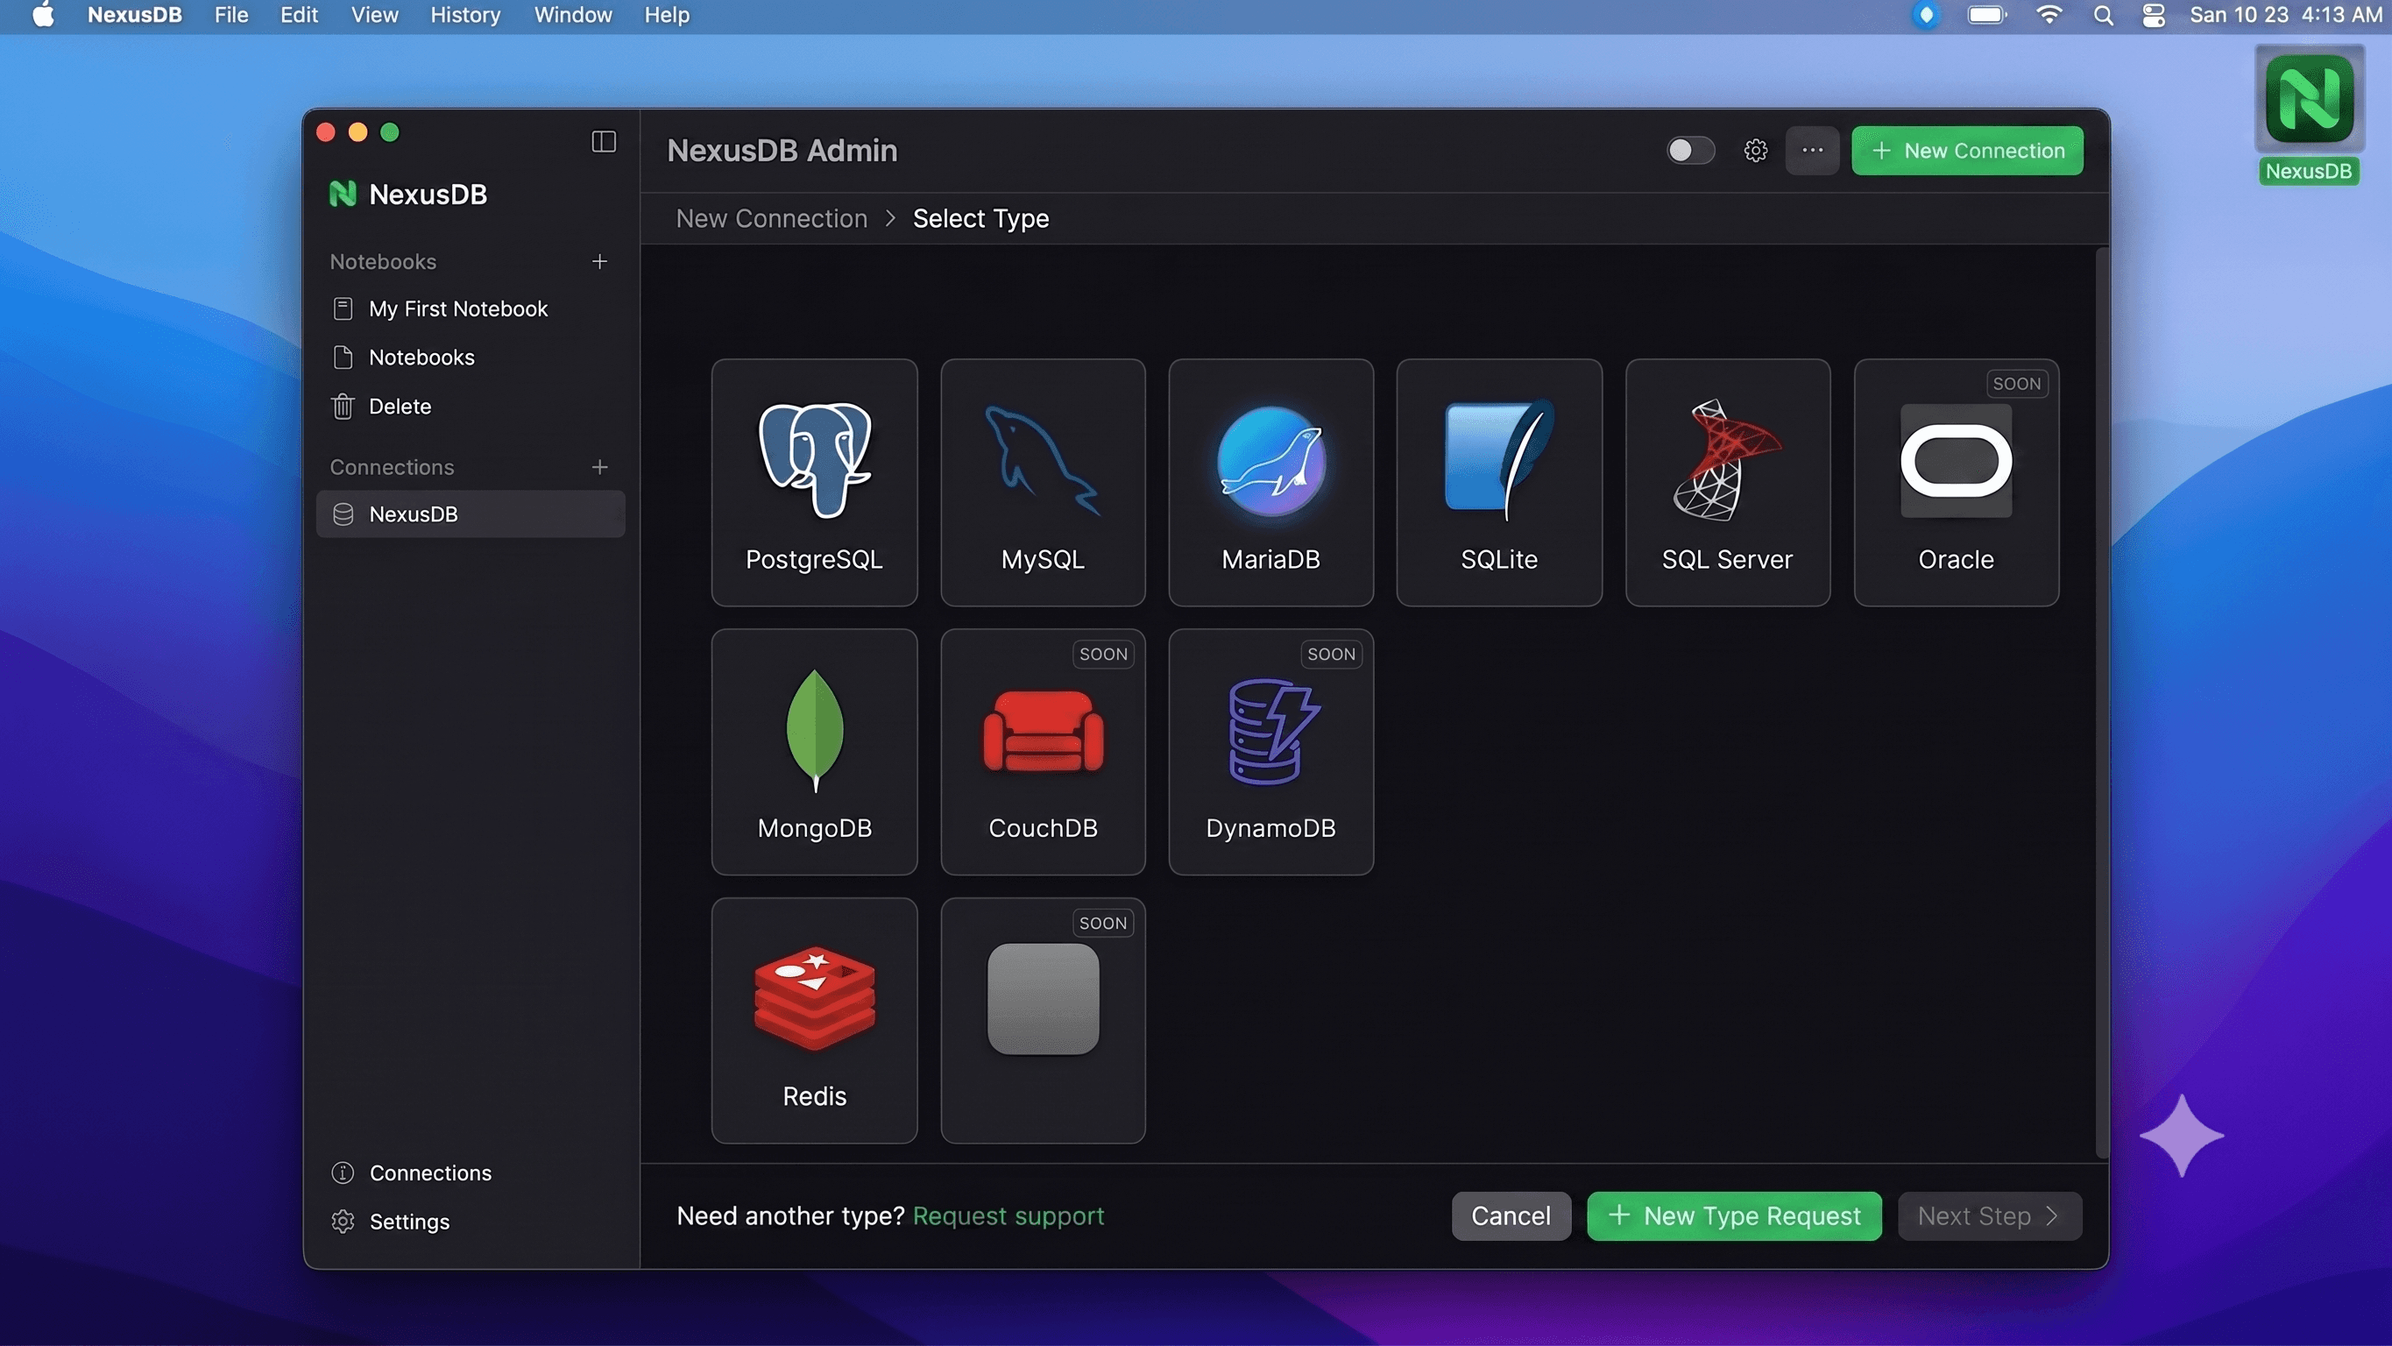Add a connection with plus icon
Image resolution: width=2392 pixels, height=1346 pixels.
(x=600, y=466)
